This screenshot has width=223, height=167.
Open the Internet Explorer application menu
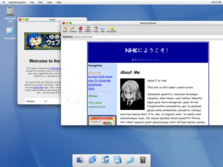pyautogui.click(x=17, y=2)
